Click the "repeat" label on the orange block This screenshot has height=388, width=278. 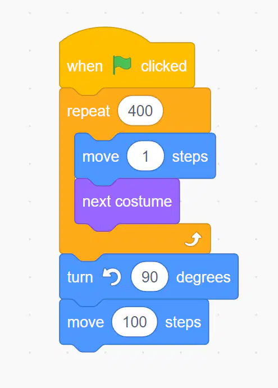coord(88,111)
